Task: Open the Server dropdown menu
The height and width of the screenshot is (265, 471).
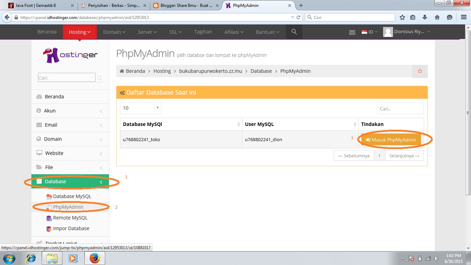Action: [x=147, y=32]
